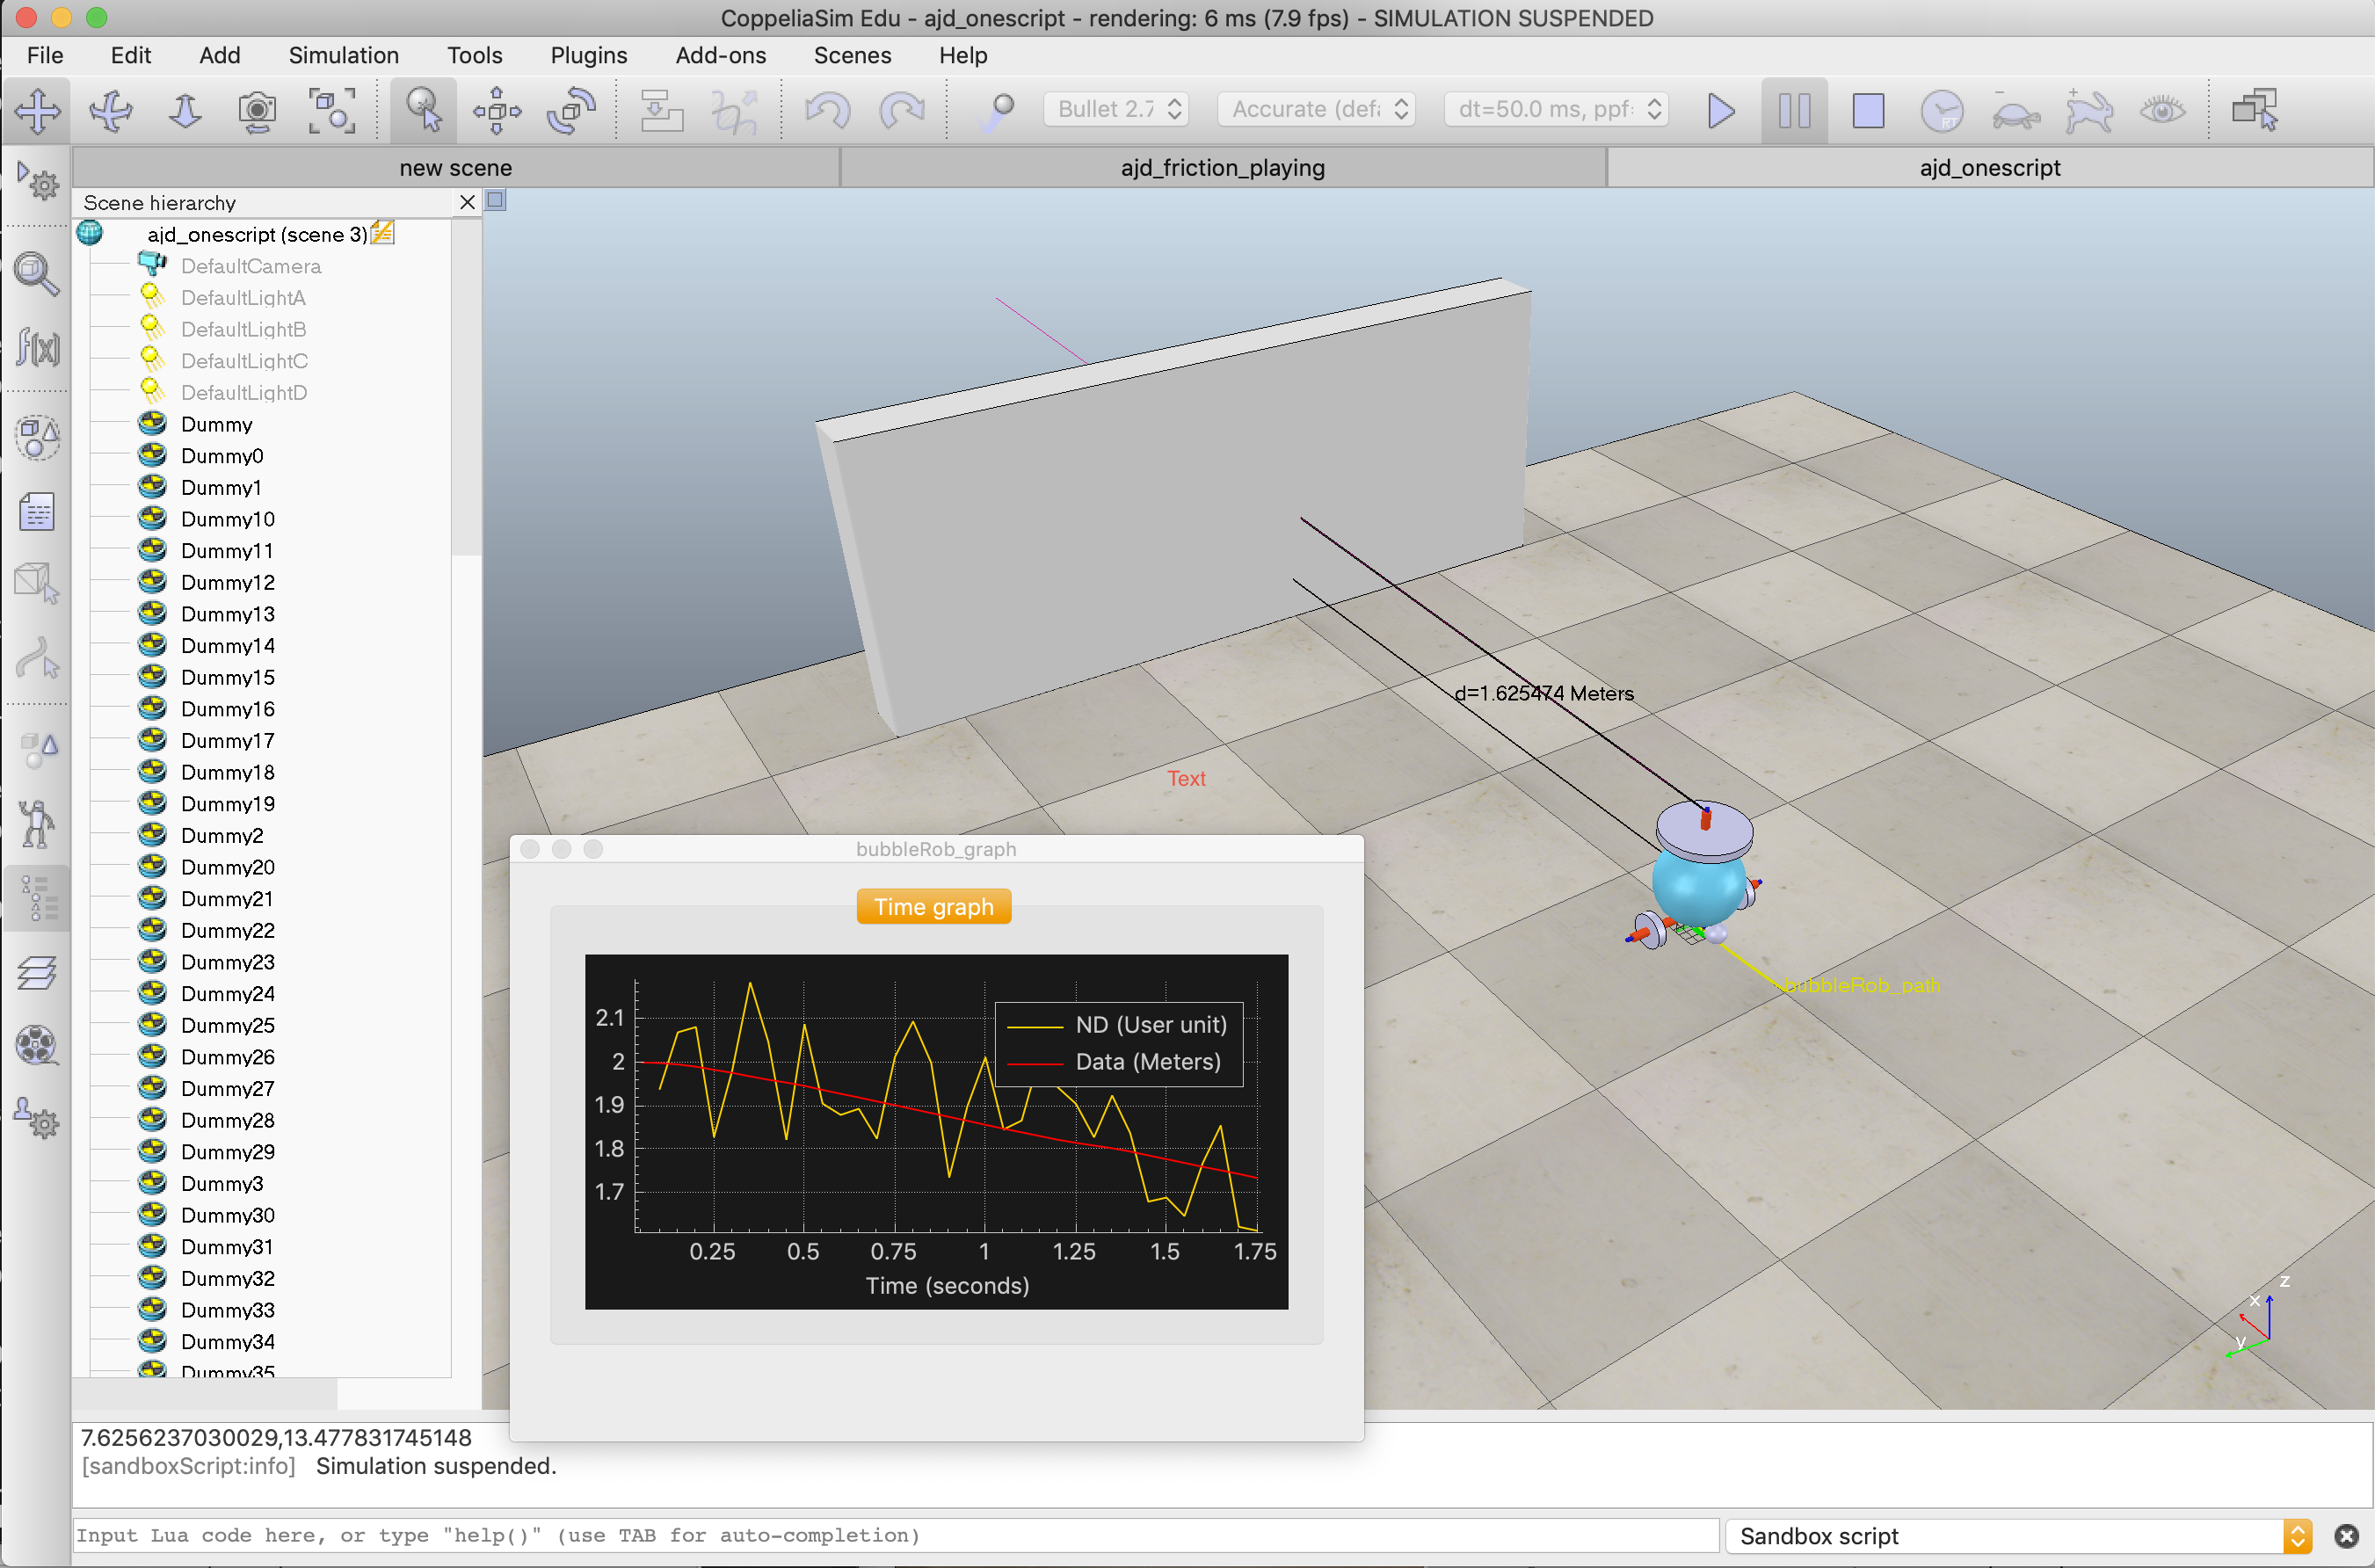The height and width of the screenshot is (1568, 2375).
Task: Select the camera rotate tool
Action: pos(110,110)
